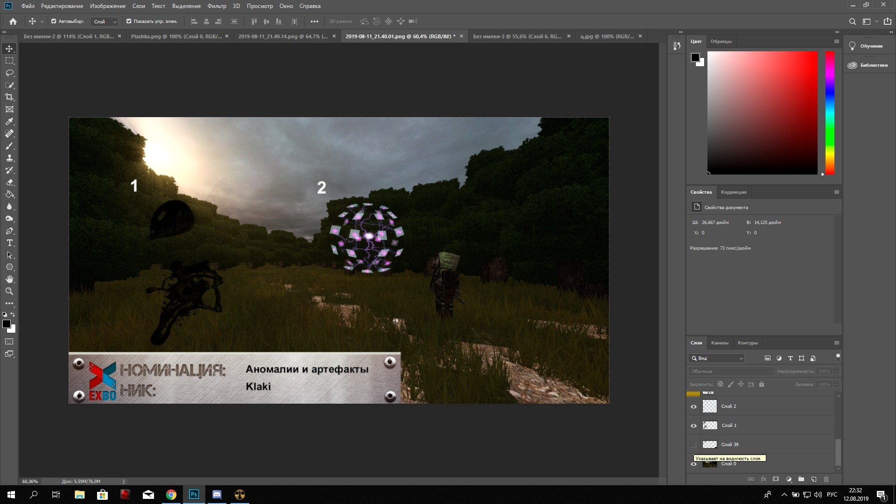Click the Delete layer trash icon
The image size is (896, 504).
(x=826, y=479)
